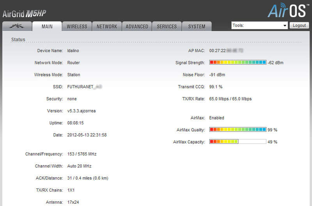
Task: Select the Wireless Mode value Station
Action: coord(74,75)
